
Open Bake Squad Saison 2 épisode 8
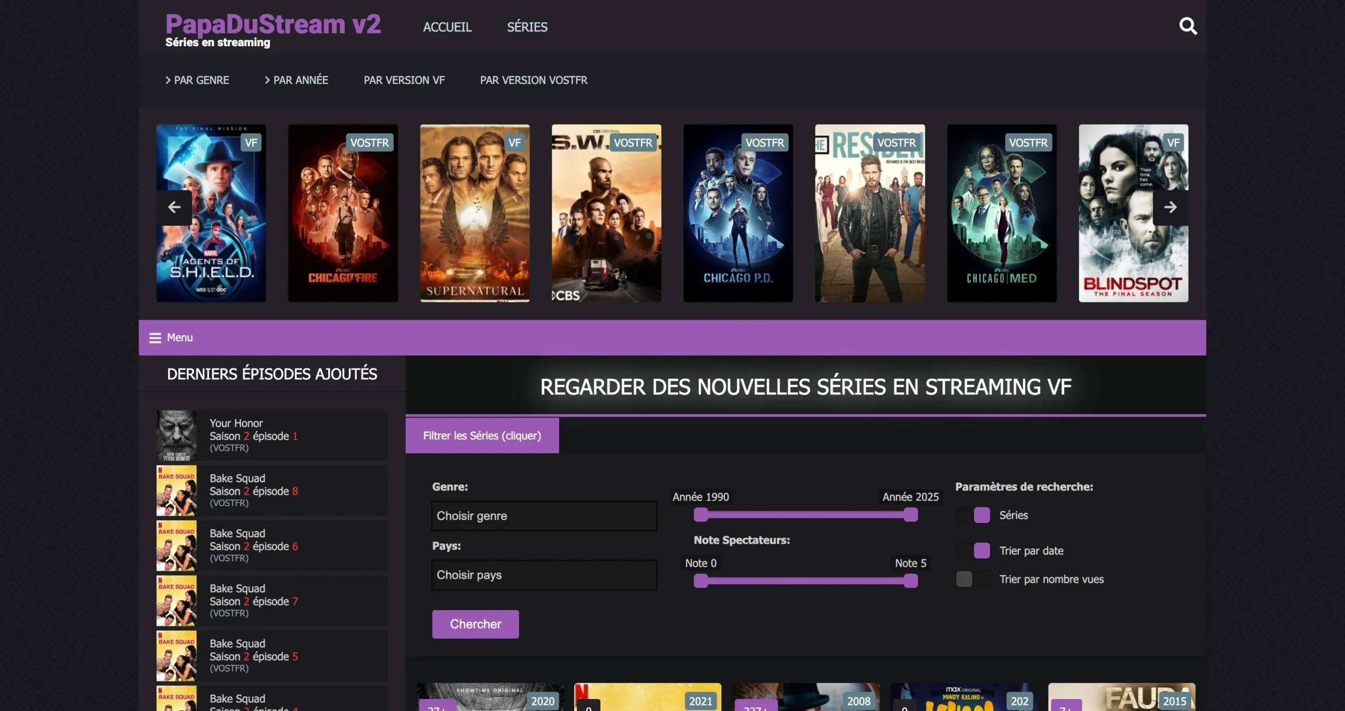(x=272, y=490)
